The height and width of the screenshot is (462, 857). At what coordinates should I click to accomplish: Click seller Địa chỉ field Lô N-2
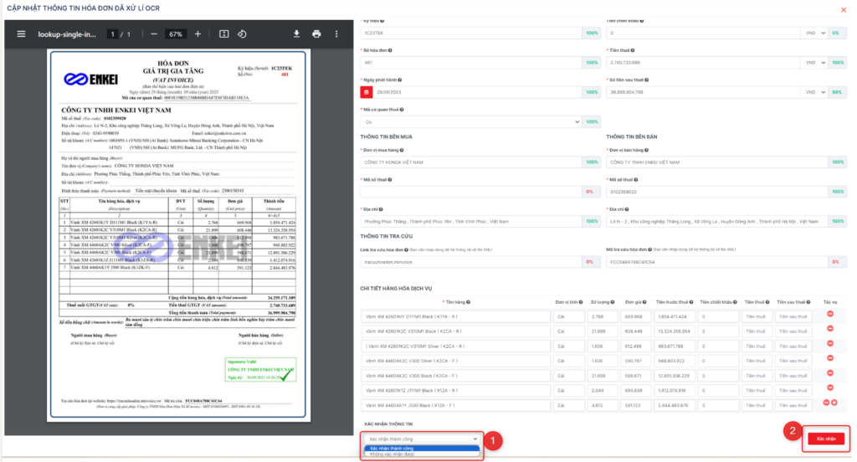[717, 222]
